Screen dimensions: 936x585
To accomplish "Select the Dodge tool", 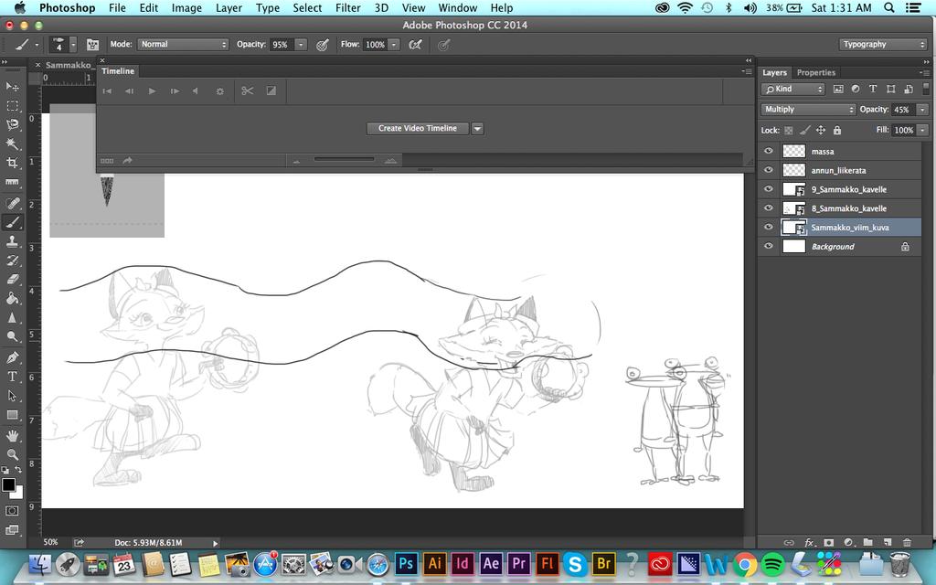I will (x=12, y=336).
